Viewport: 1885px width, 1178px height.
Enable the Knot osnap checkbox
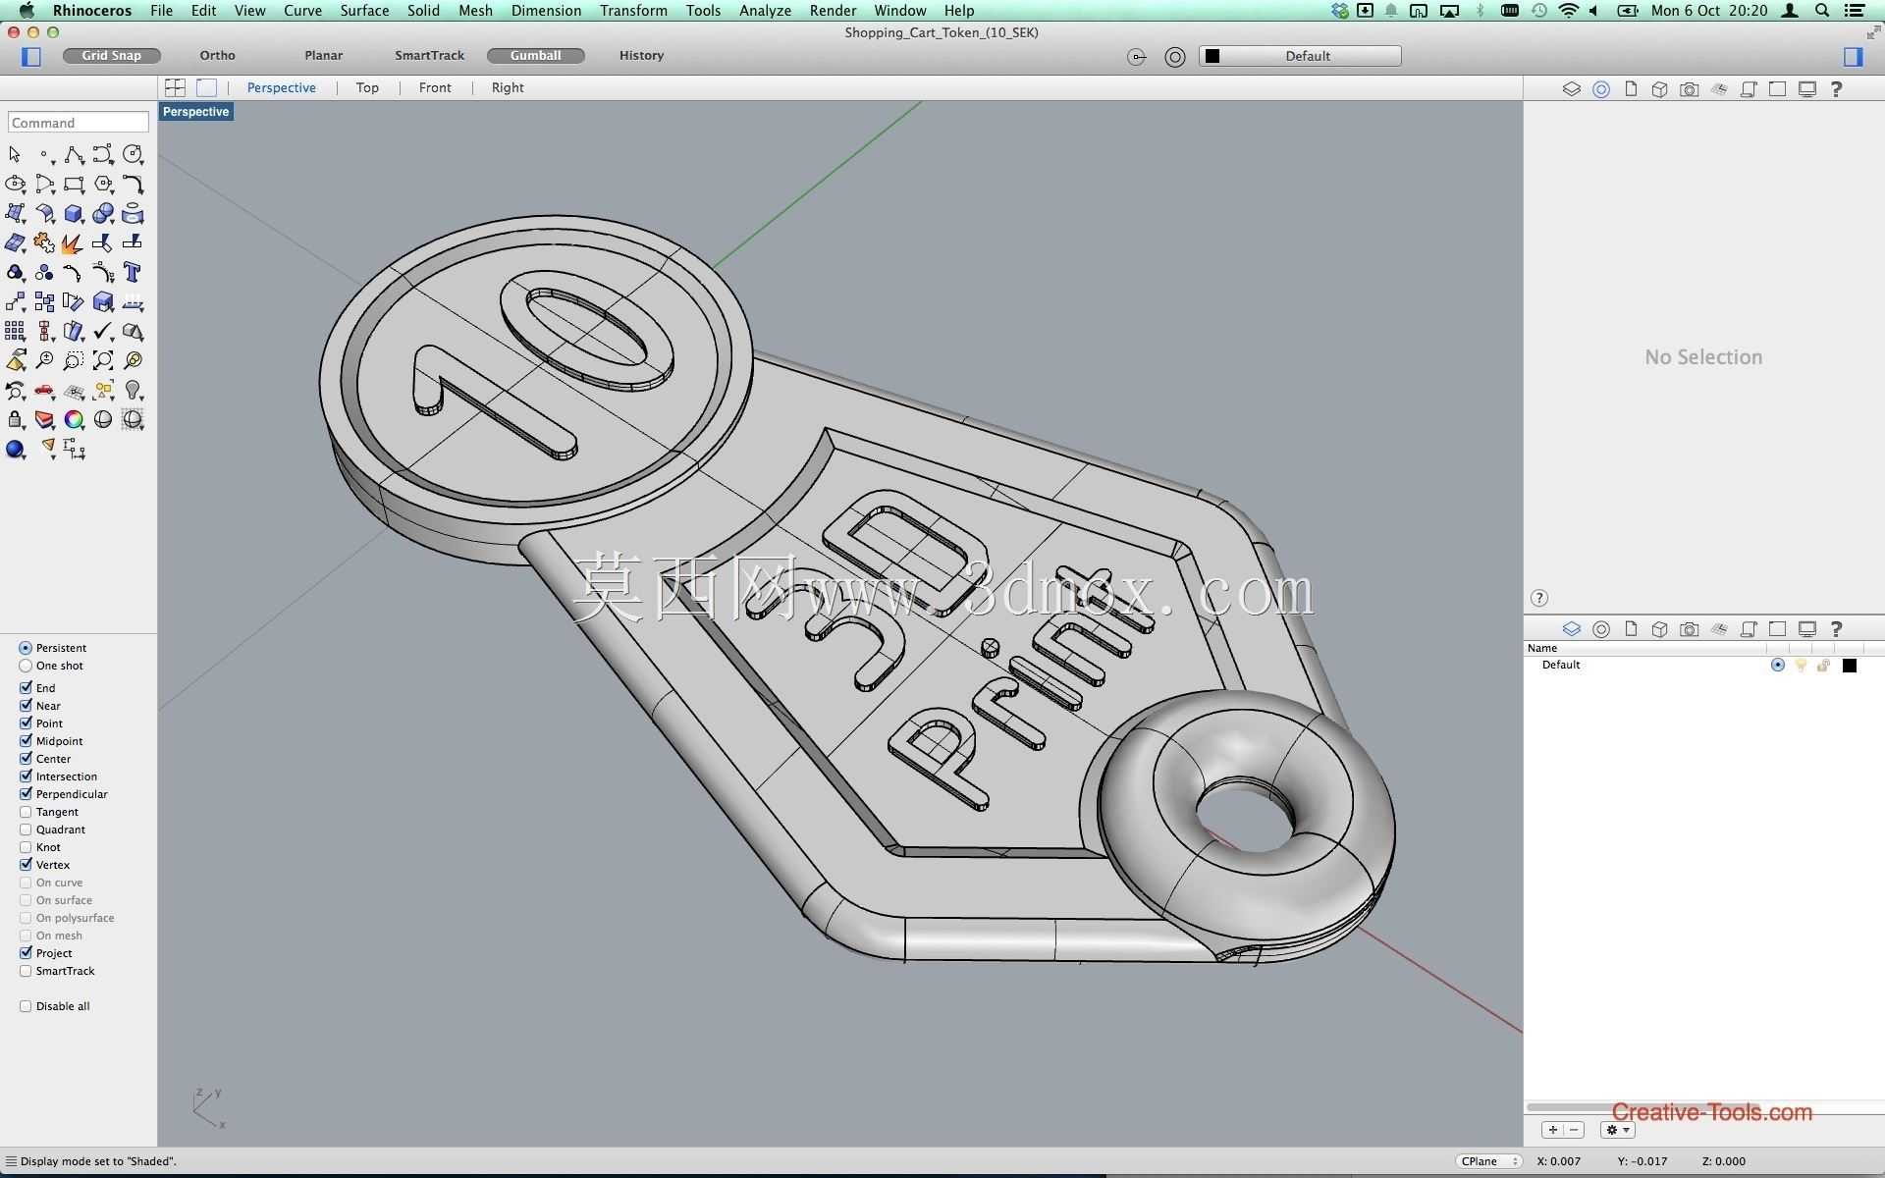(x=26, y=847)
